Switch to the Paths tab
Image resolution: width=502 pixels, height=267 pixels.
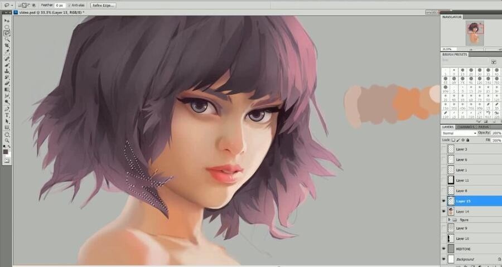(484, 127)
